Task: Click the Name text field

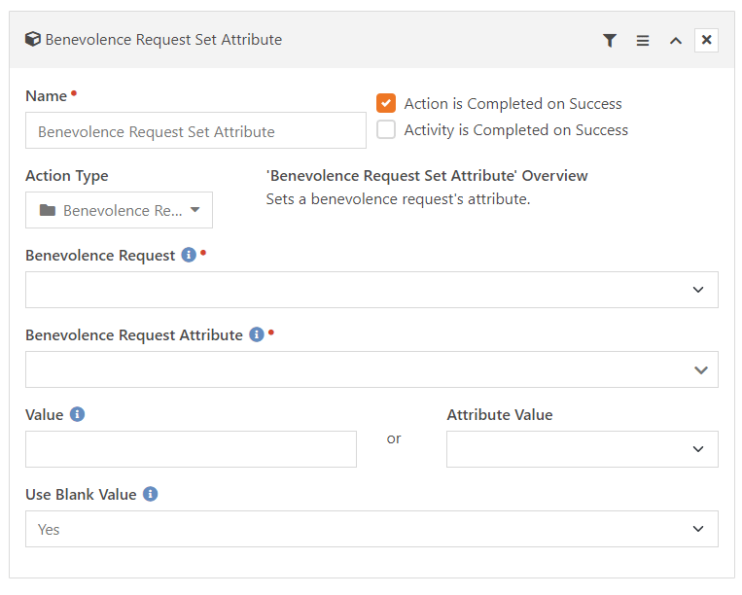Action: pyautogui.click(x=195, y=130)
